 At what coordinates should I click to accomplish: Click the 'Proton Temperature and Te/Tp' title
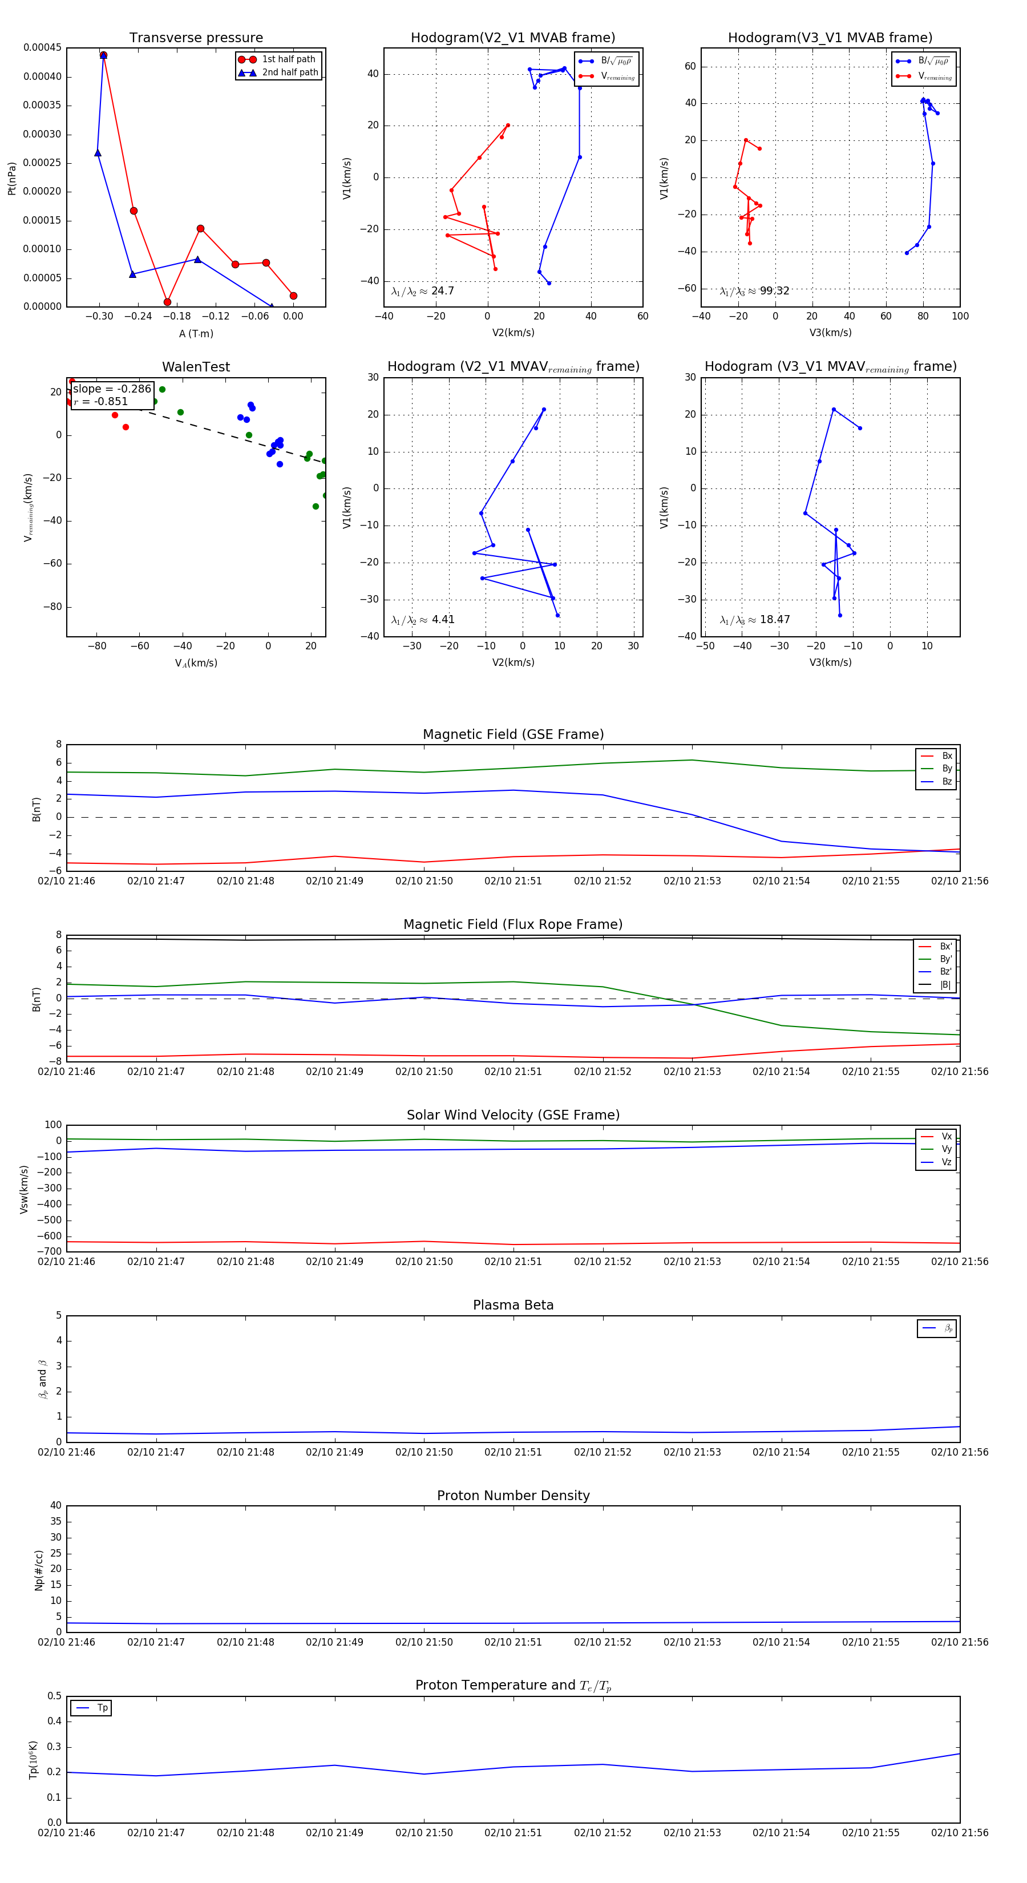[513, 1686]
